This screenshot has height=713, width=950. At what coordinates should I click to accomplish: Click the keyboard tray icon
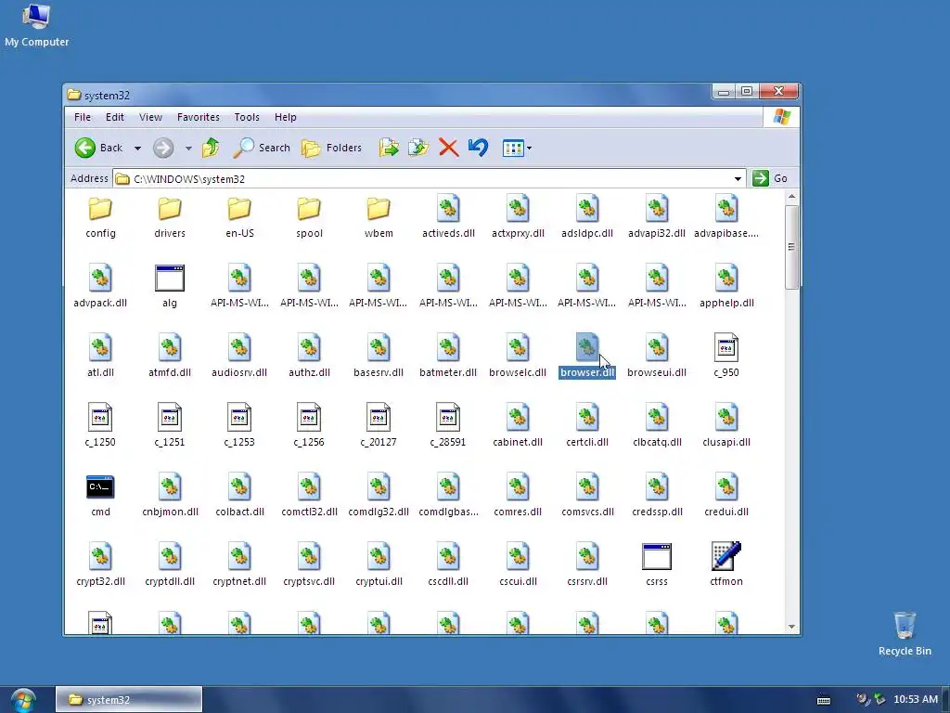point(824,700)
